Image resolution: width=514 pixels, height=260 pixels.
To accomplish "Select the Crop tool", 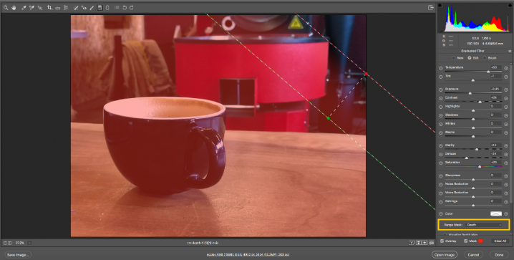I will [x=50, y=8].
